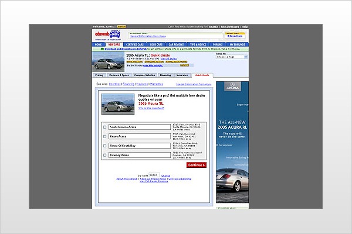Image resolution: width=352 pixels, height=234 pixels.
Task: Click the InfoPak download icon in green bar
Action: tap(102, 49)
